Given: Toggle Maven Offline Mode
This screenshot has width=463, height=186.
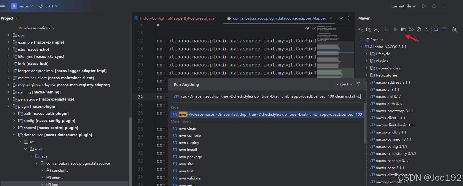Looking at the screenshot, I should 411,29.
